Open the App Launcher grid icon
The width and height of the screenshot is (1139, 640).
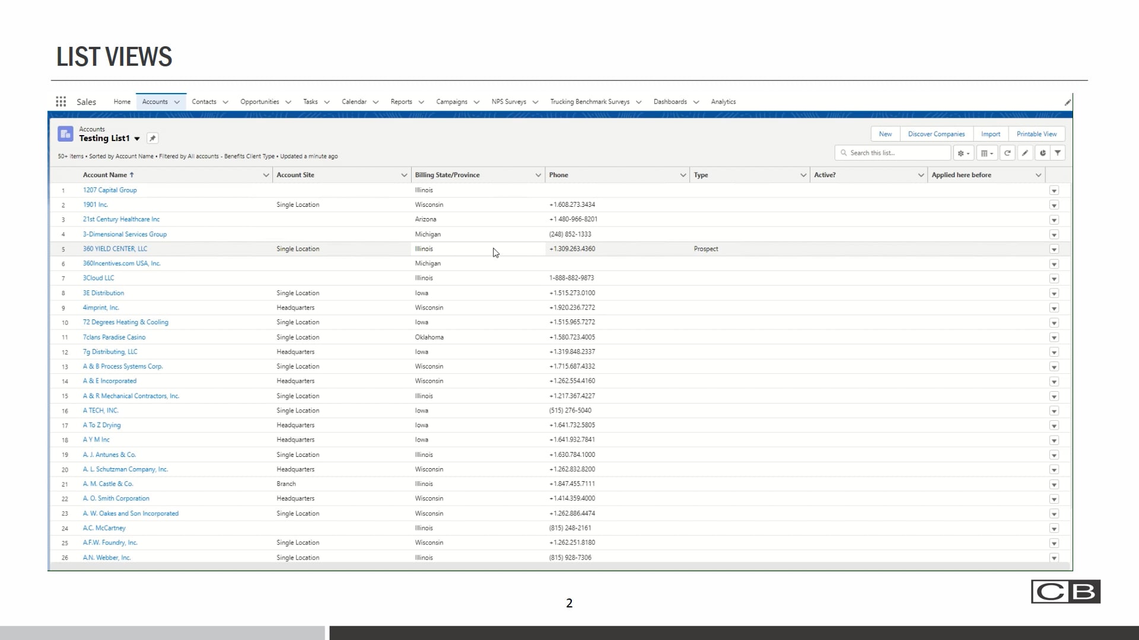(x=61, y=102)
